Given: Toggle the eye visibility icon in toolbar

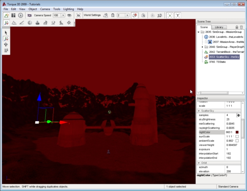Looking at the screenshot, I should coord(69,15).
